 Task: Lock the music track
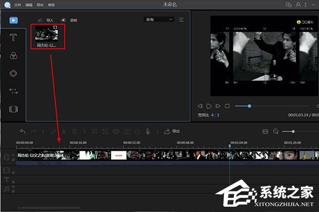coord(13,191)
